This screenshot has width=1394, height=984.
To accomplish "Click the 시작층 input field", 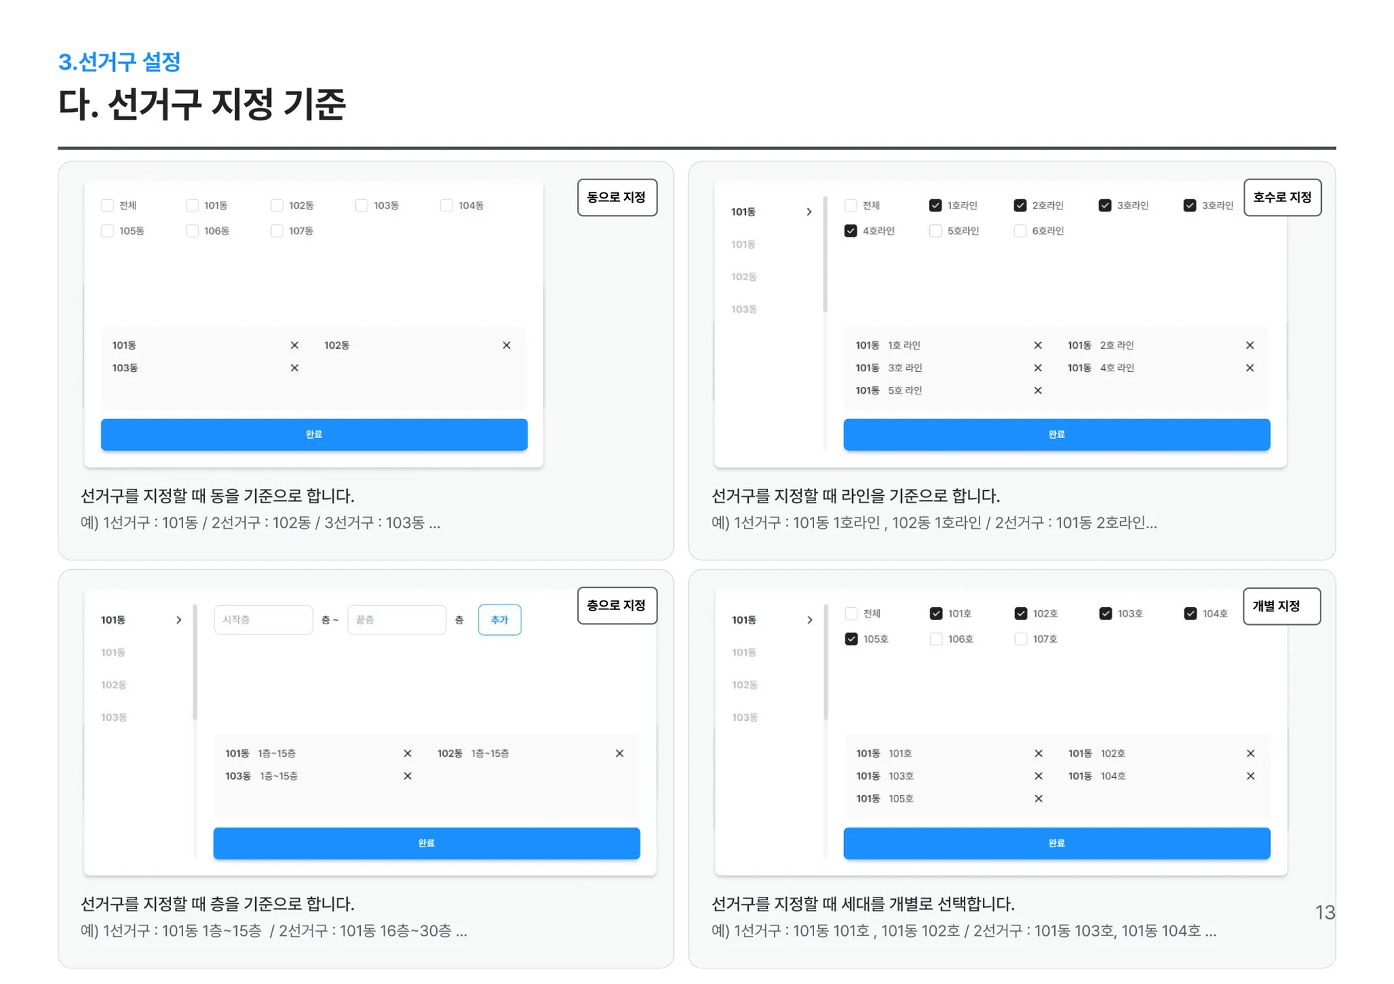I will pos(263,620).
